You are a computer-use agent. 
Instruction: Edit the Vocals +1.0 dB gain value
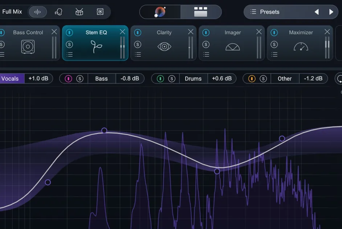[x=38, y=79]
